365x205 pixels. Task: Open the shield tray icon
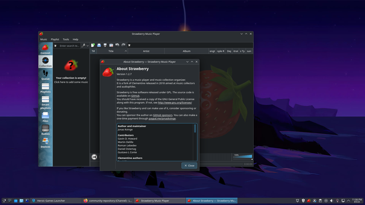pyautogui.click(x=303, y=200)
